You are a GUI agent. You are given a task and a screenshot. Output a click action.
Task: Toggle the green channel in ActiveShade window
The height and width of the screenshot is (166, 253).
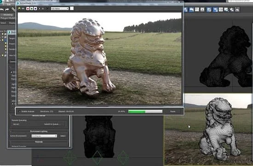tap(32, 9)
